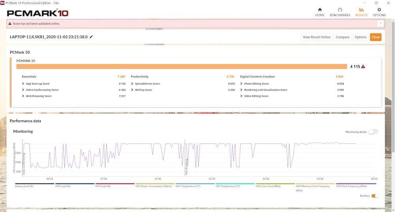The height and width of the screenshot is (212, 395).
Task: Open the Benchmarks gauge icon
Action: 340,10
